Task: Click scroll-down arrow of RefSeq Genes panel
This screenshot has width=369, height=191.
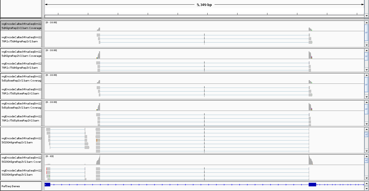Action: click(366, 189)
